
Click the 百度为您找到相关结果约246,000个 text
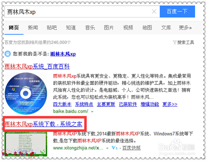point(38,43)
